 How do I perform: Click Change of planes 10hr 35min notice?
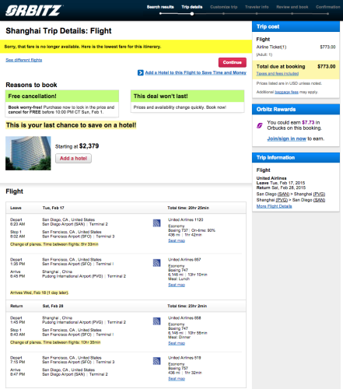coord(55,342)
